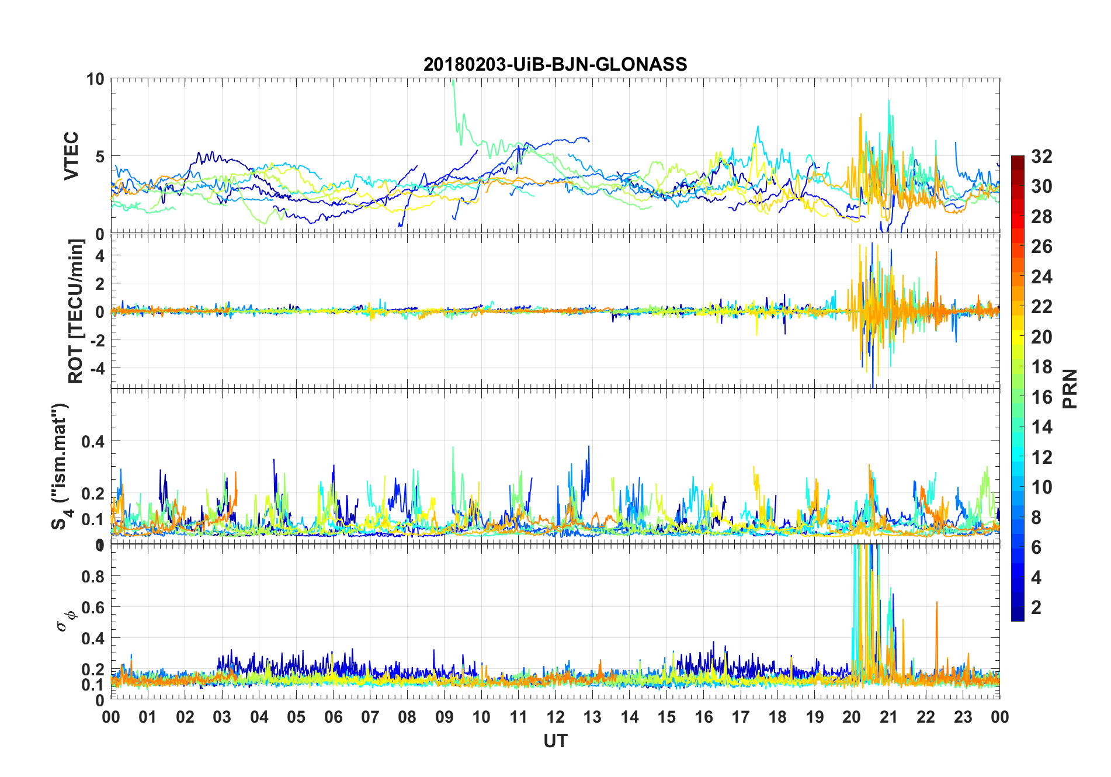
Task: Click the 20 tick on the UT axis
Action: point(852,717)
